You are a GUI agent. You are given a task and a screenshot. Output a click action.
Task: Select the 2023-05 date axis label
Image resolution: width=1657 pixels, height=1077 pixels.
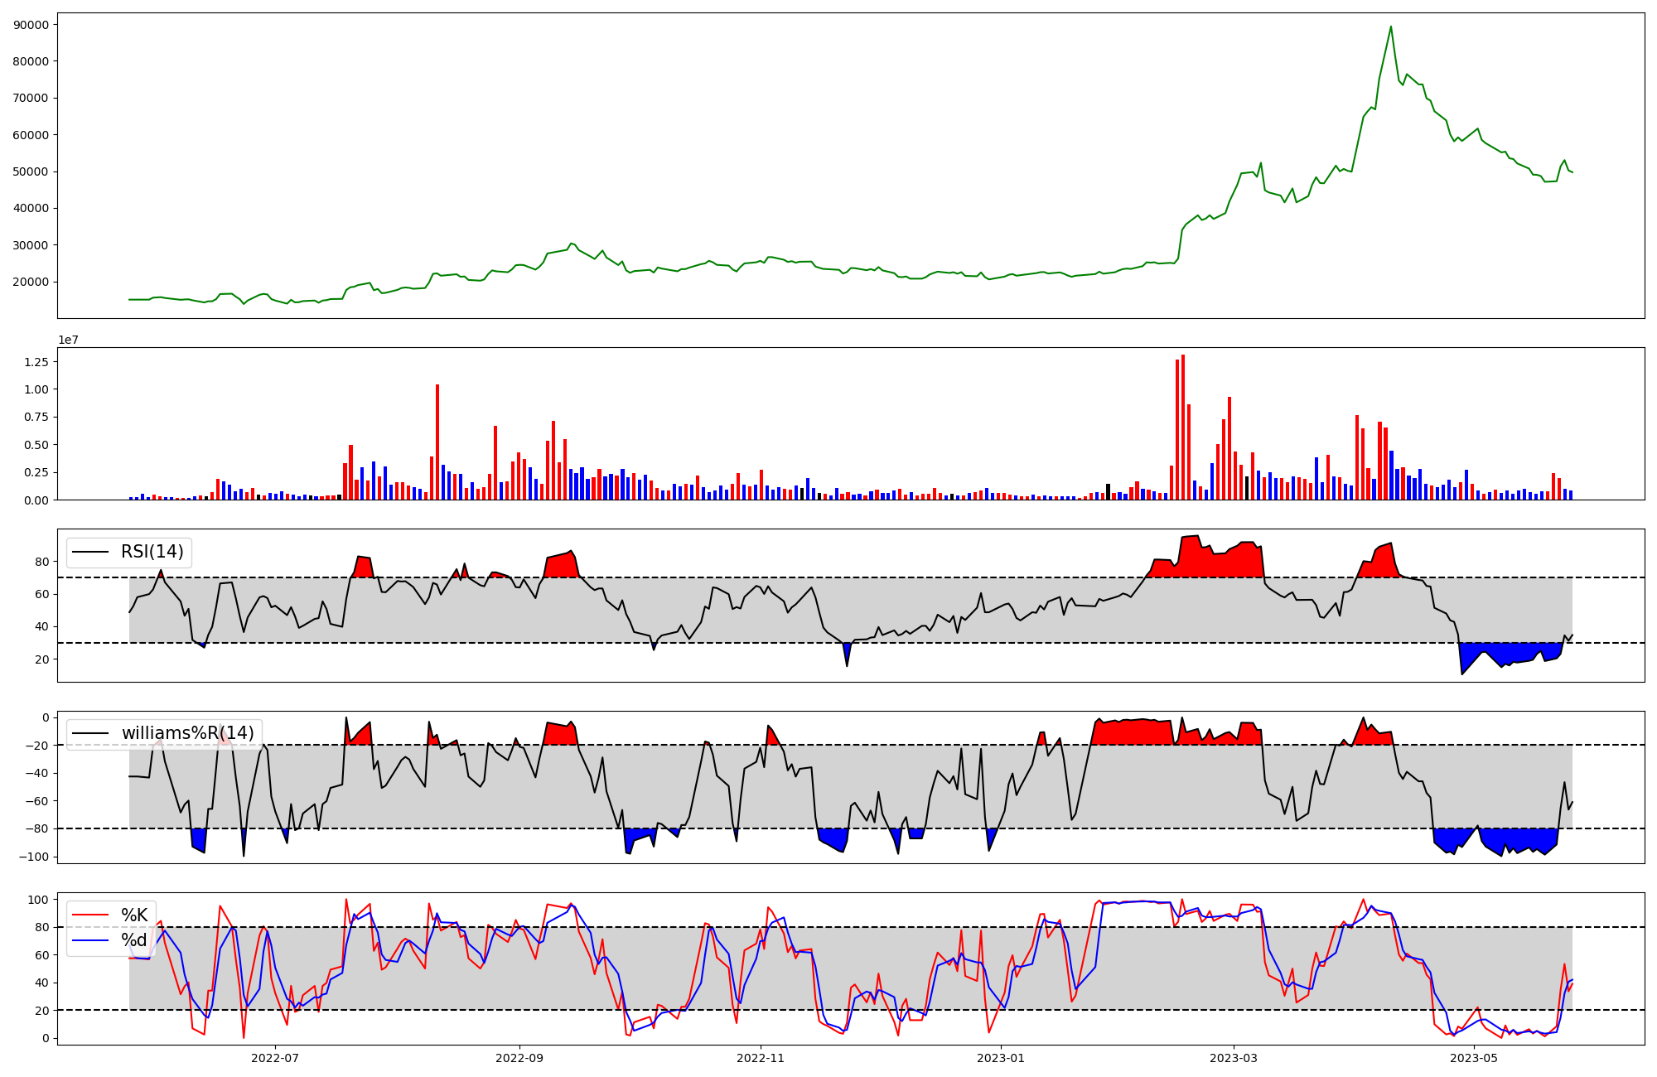[1475, 1058]
